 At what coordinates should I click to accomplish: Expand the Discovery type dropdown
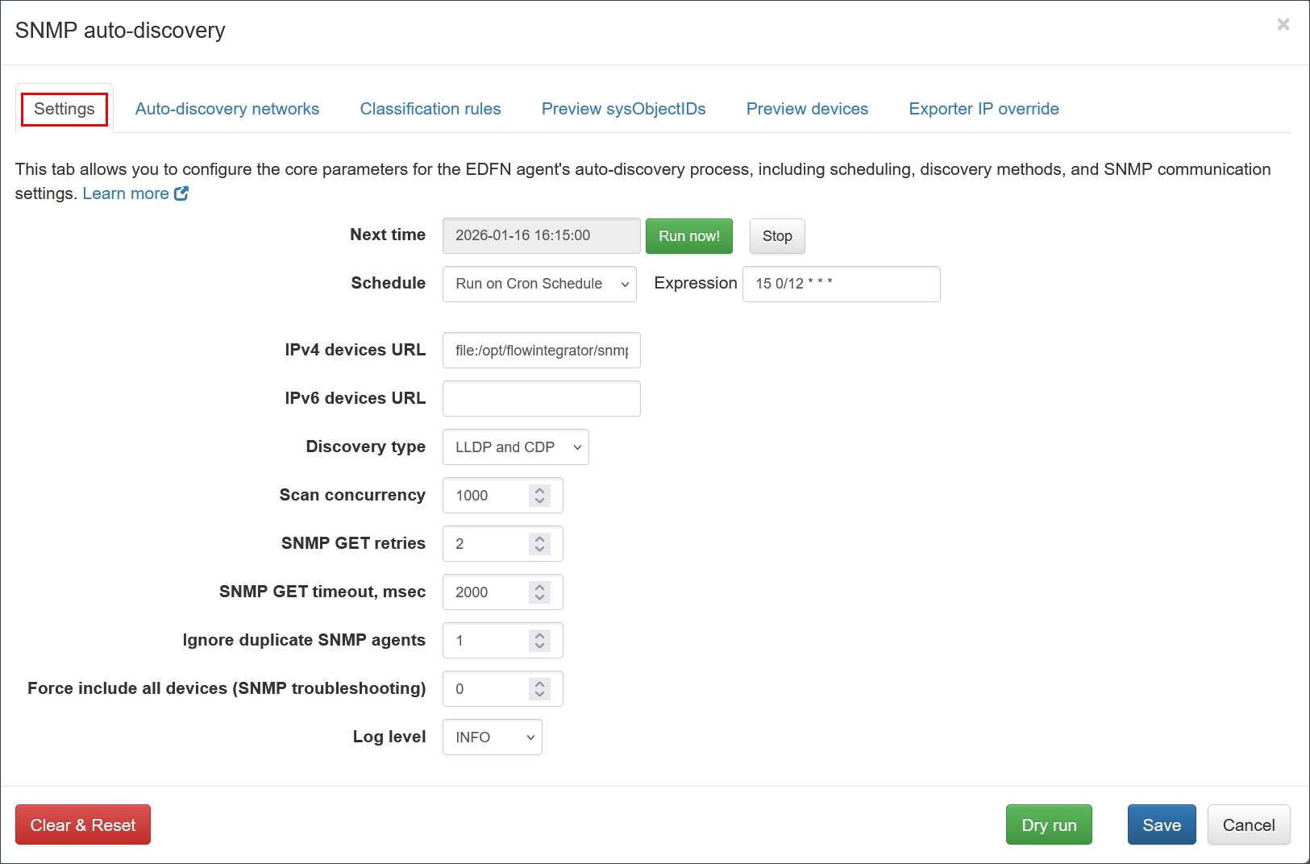coord(515,447)
